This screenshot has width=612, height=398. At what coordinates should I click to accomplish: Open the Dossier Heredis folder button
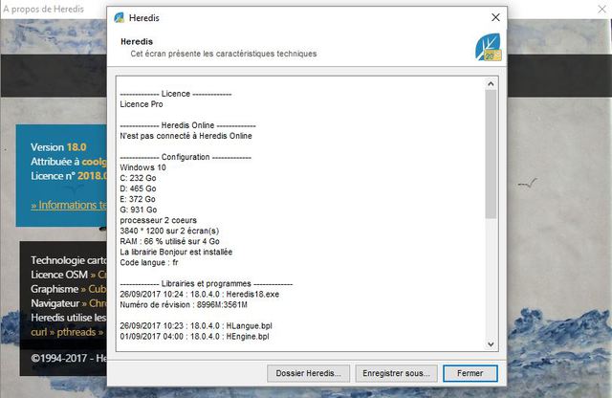tap(308, 373)
